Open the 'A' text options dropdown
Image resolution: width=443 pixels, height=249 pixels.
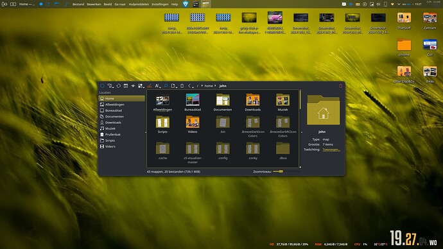(158, 86)
